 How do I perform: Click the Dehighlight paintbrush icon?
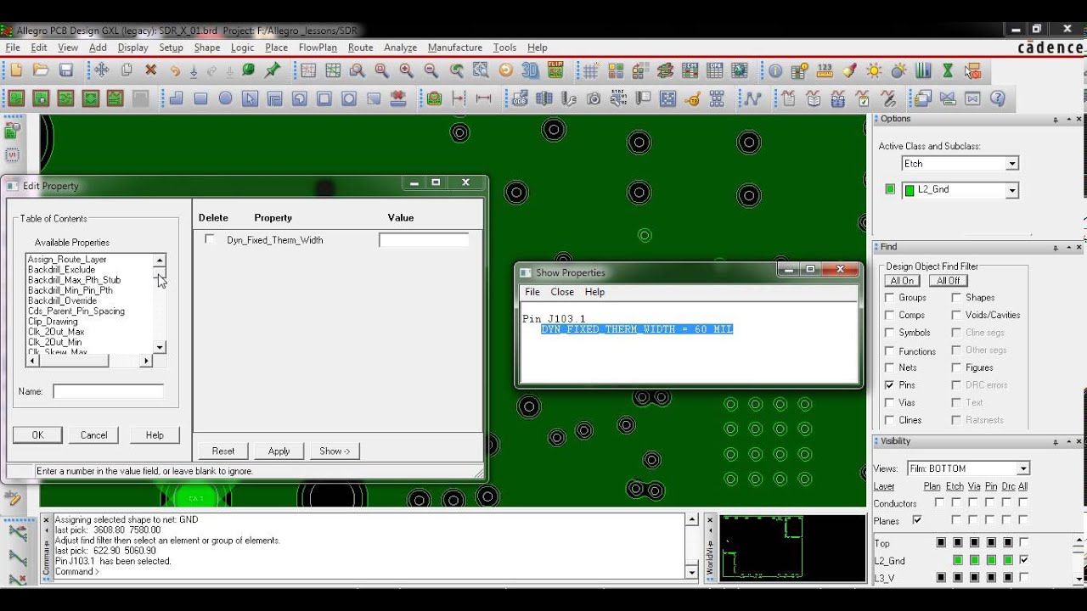[x=849, y=70]
